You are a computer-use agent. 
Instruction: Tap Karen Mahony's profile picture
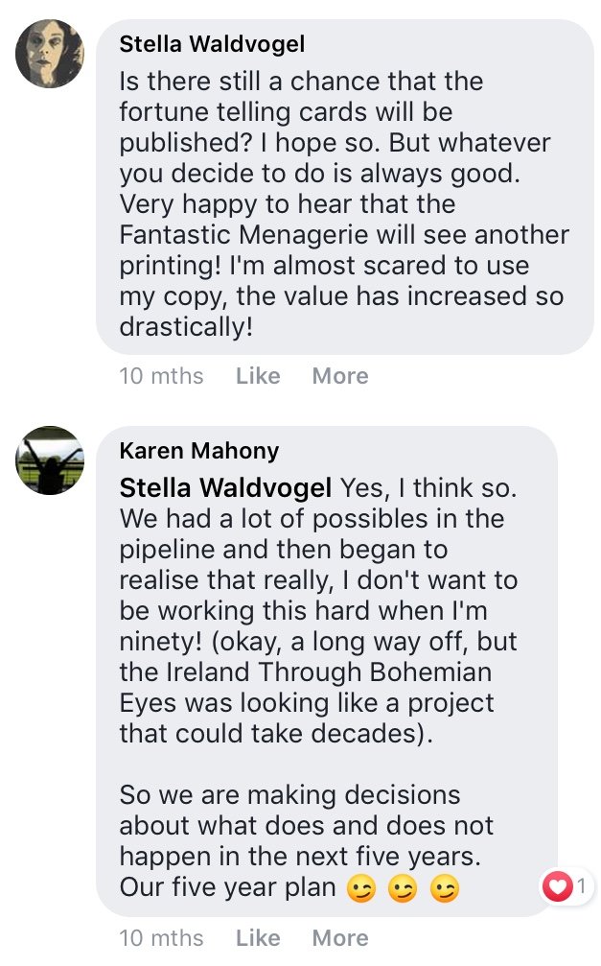(x=50, y=461)
